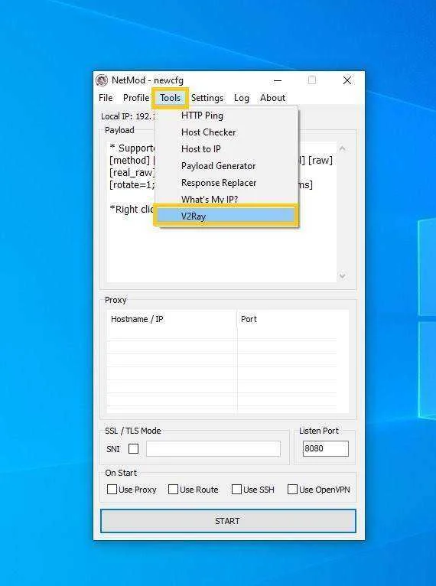Click the START button

(228, 521)
